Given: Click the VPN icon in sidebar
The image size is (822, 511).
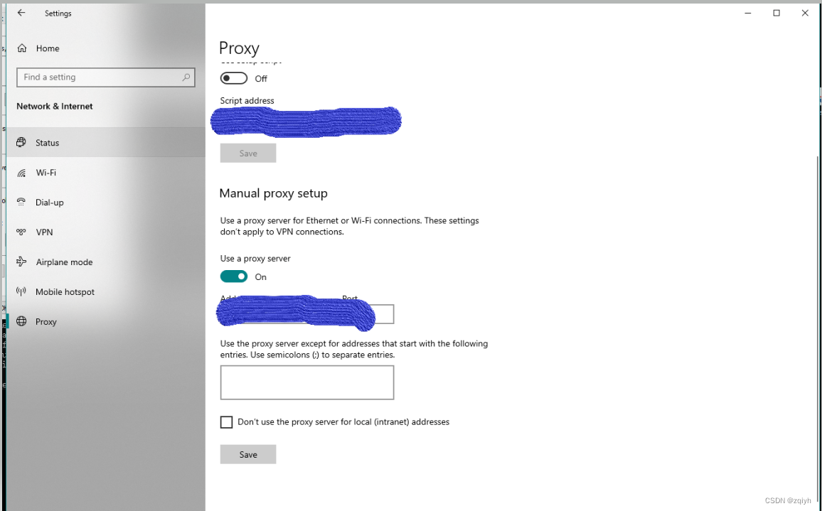Looking at the screenshot, I should pyautogui.click(x=21, y=232).
